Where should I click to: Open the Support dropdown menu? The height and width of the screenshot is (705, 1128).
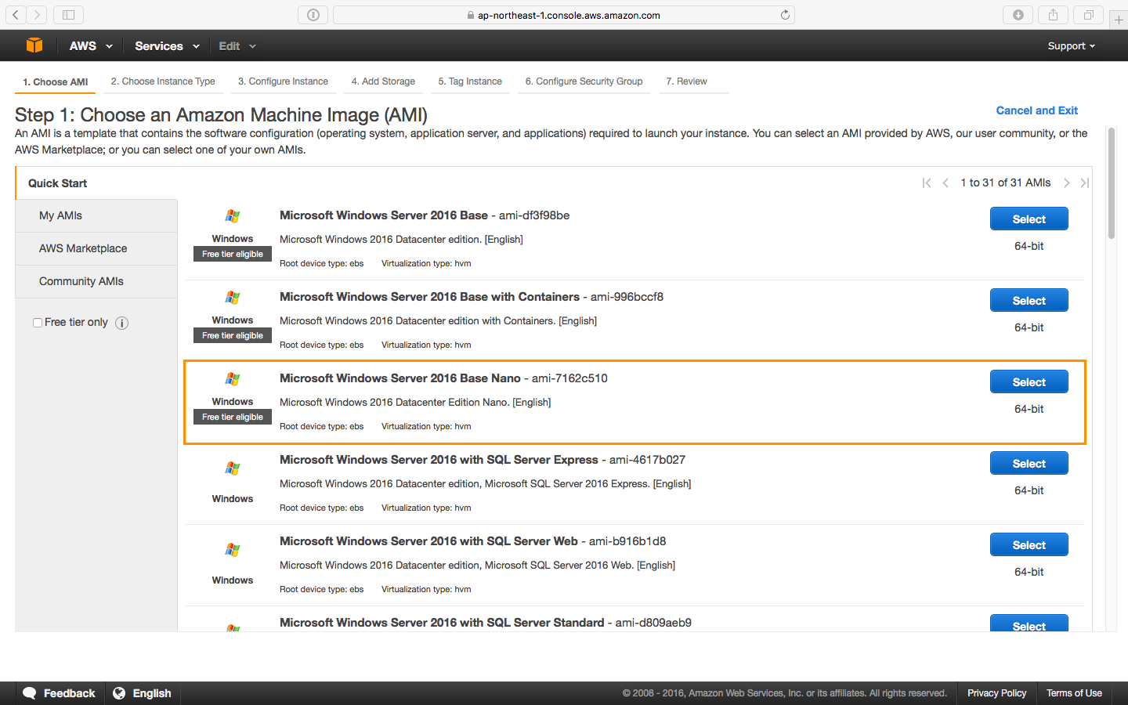click(1072, 46)
